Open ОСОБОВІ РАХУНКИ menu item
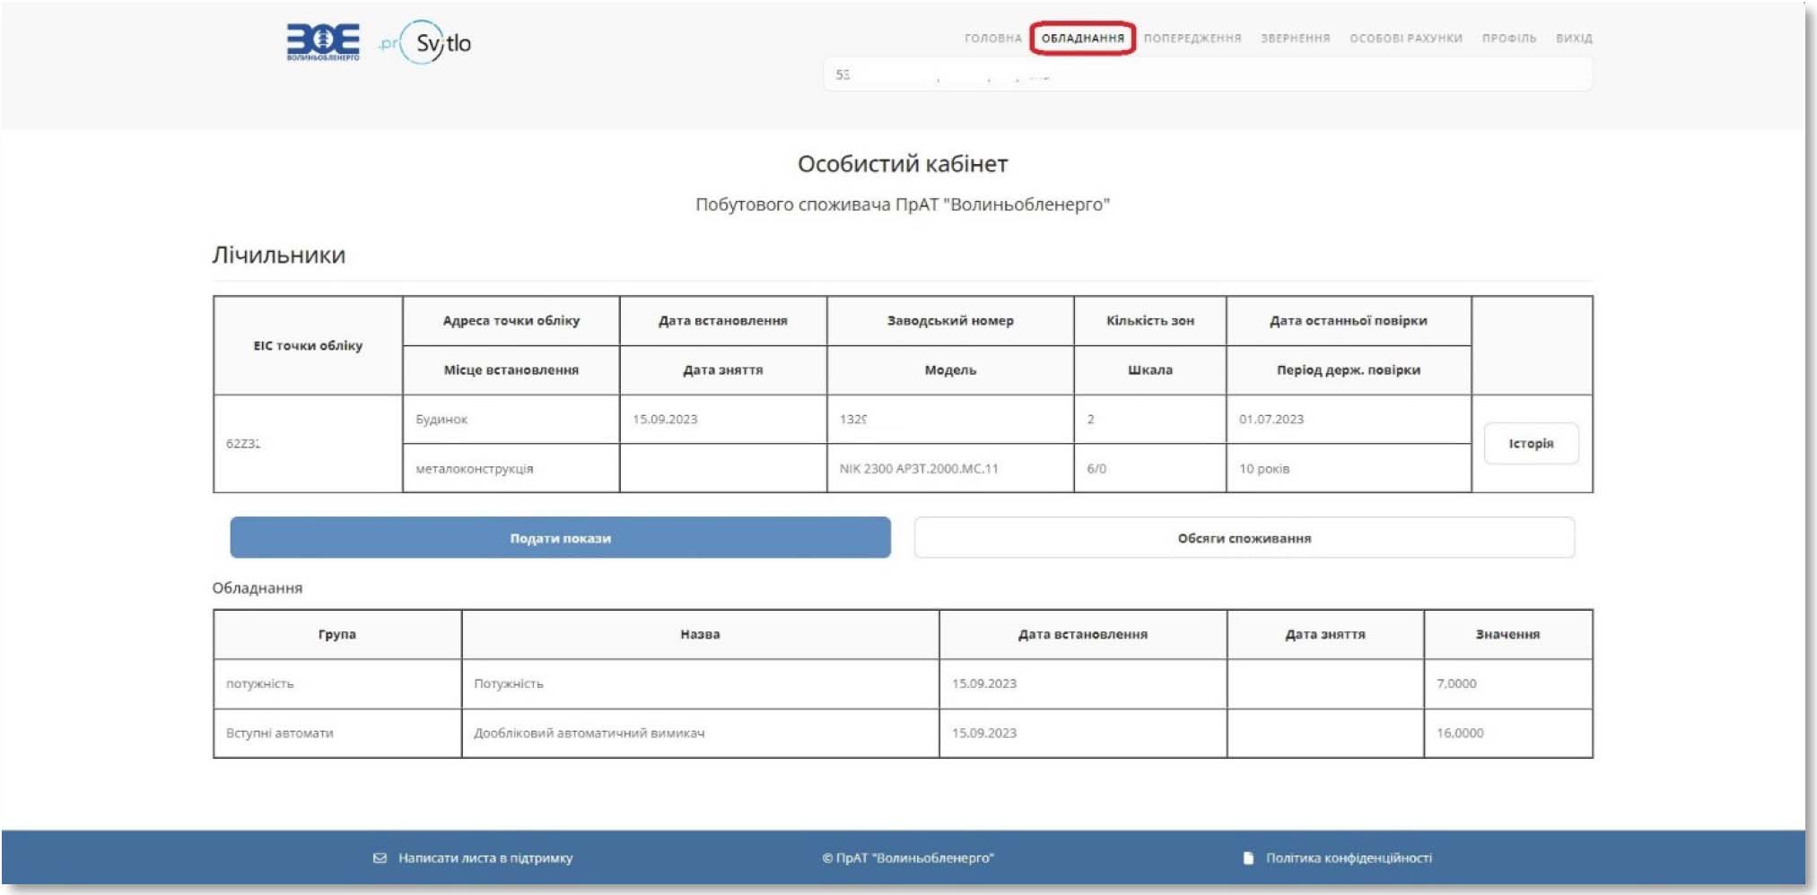Image resolution: width=1817 pixels, height=895 pixels. (1406, 39)
